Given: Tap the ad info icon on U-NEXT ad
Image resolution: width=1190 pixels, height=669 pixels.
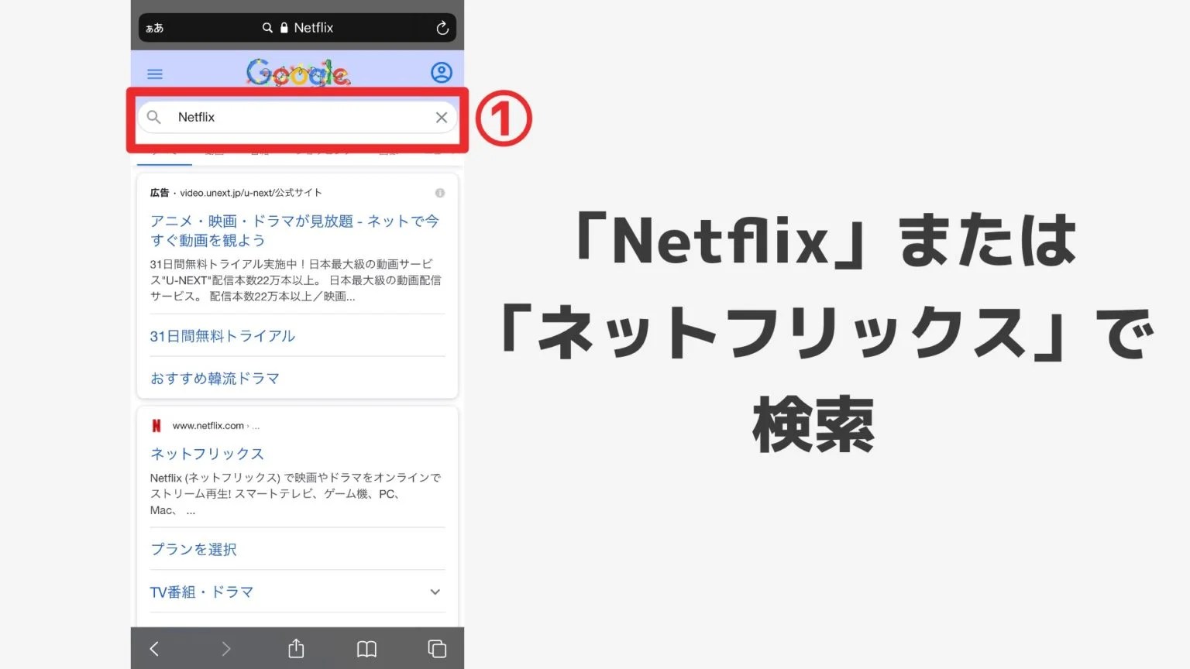Looking at the screenshot, I should point(440,193).
